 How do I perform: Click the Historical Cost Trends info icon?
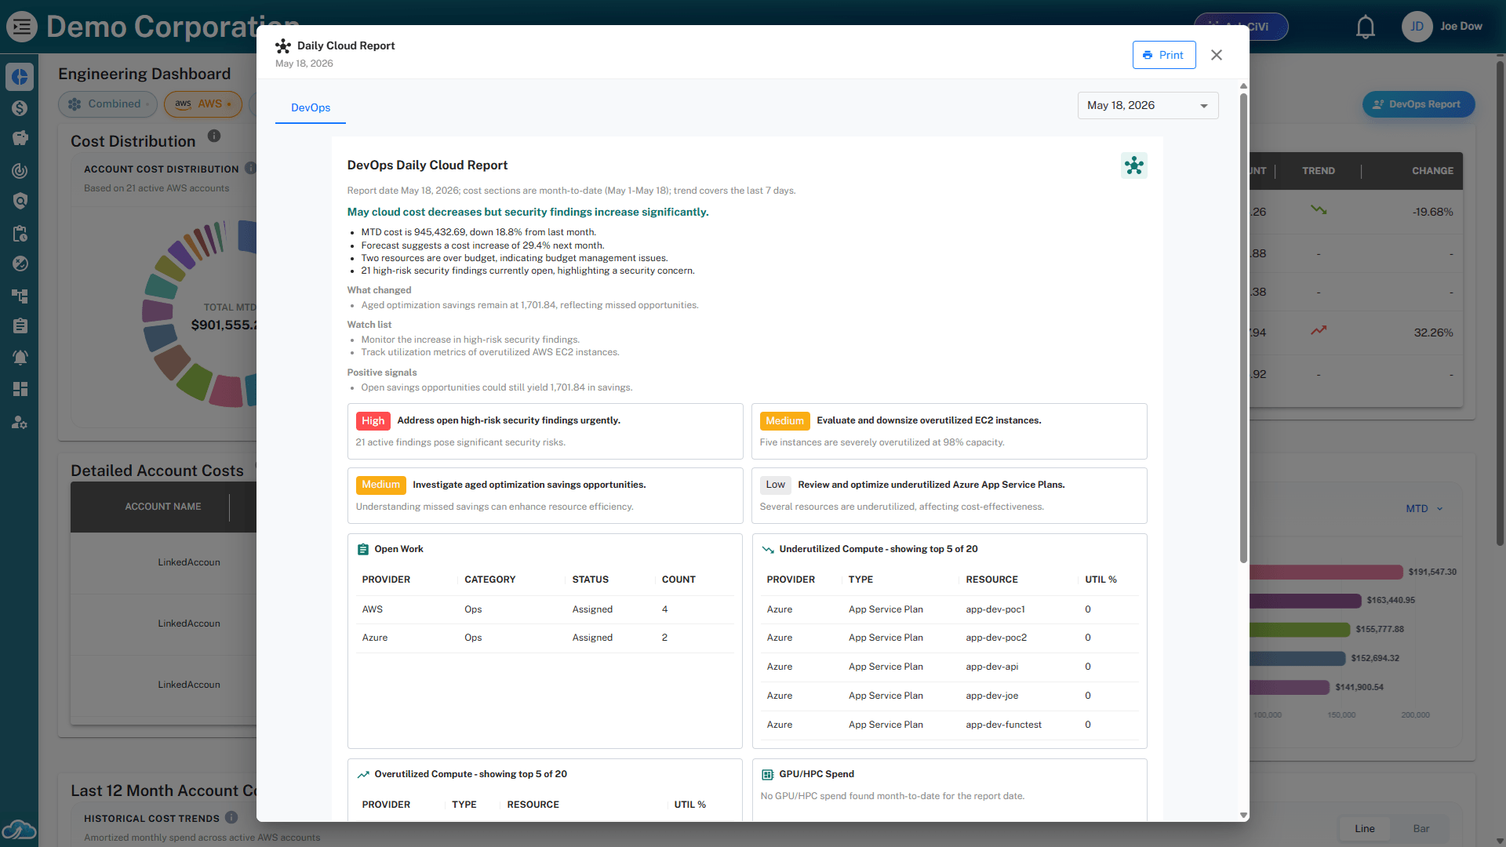(231, 817)
